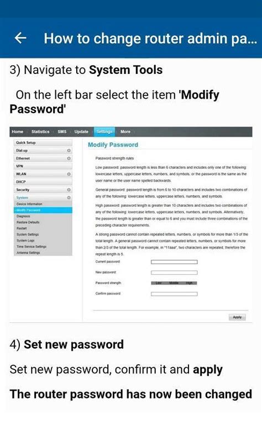Screen dimensions: 262x422
Task: Expand the Security section circle icon
Action: (x=69, y=190)
